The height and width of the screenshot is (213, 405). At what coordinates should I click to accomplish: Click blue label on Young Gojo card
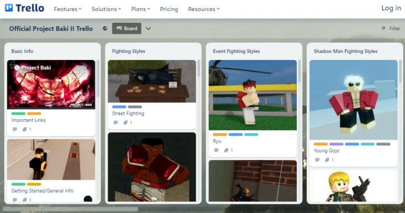(x=352, y=144)
